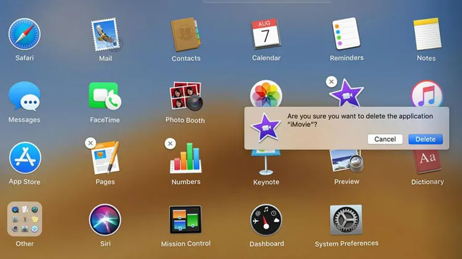The height and width of the screenshot is (259, 462).
Task: Cancel deleting iMovie
Action: click(385, 139)
